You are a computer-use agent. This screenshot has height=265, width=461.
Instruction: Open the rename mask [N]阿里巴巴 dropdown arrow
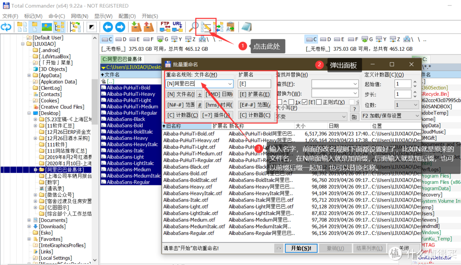pos(230,84)
